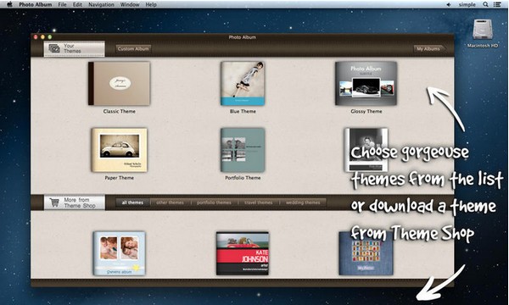Viewport: 509px width, 305px height.
Task: Select the black-and-white portrait theme cover
Action: [366, 150]
